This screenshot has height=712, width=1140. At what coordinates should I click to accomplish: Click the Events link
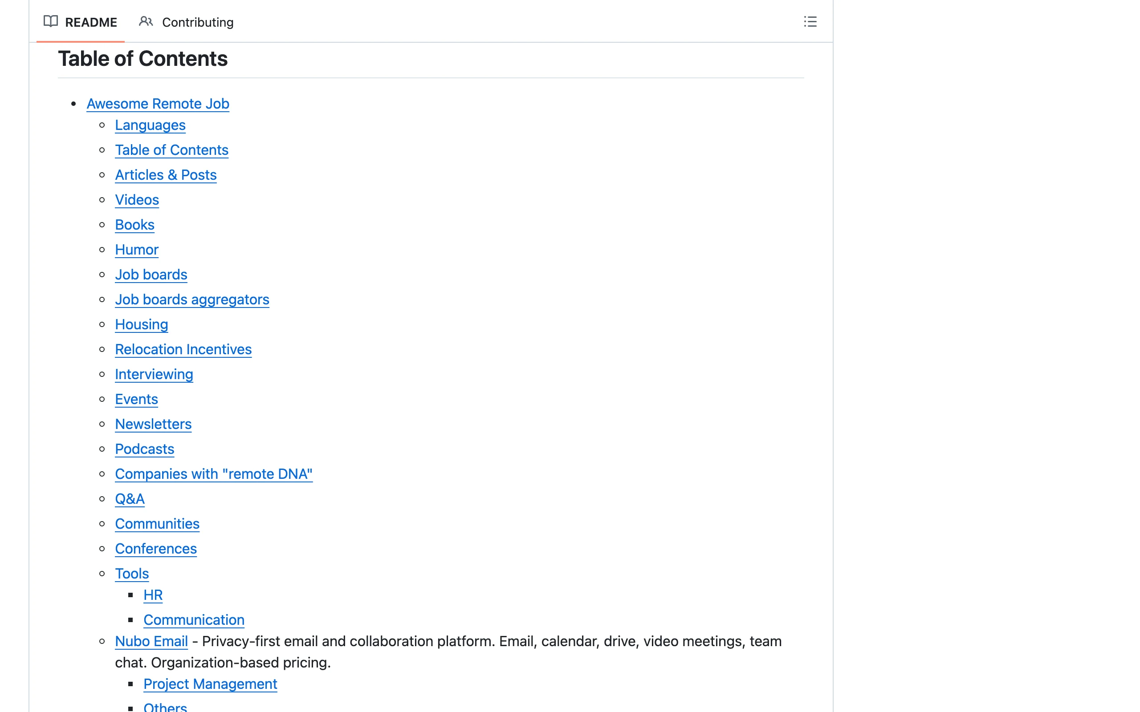click(137, 400)
